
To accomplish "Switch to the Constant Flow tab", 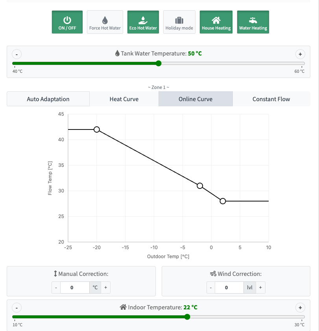I will click(x=271, y=99).
